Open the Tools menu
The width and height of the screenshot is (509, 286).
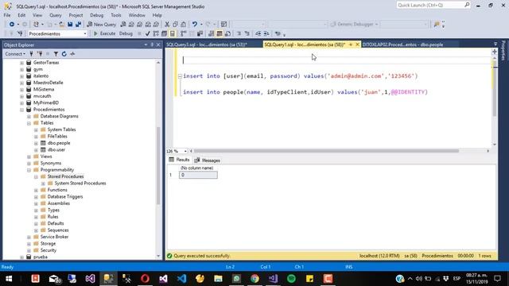pyautogui.click(x=116, y=15)
